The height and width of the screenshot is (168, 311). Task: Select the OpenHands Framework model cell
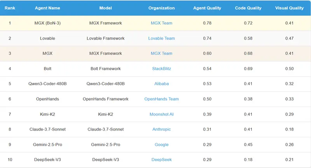[x=105, y=99]
